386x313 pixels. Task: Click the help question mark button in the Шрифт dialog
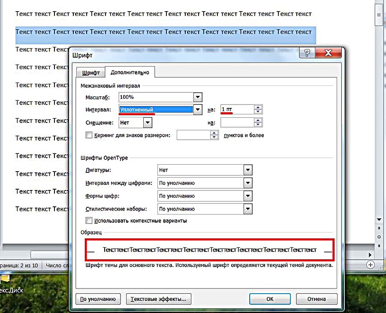[307, 53]
